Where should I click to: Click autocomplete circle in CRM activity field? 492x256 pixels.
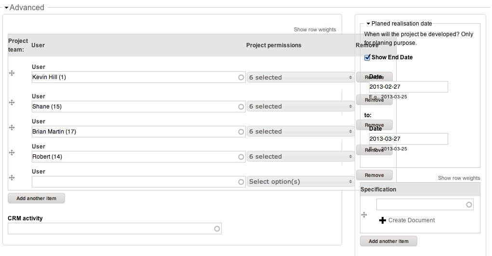[x=217, y=229]
